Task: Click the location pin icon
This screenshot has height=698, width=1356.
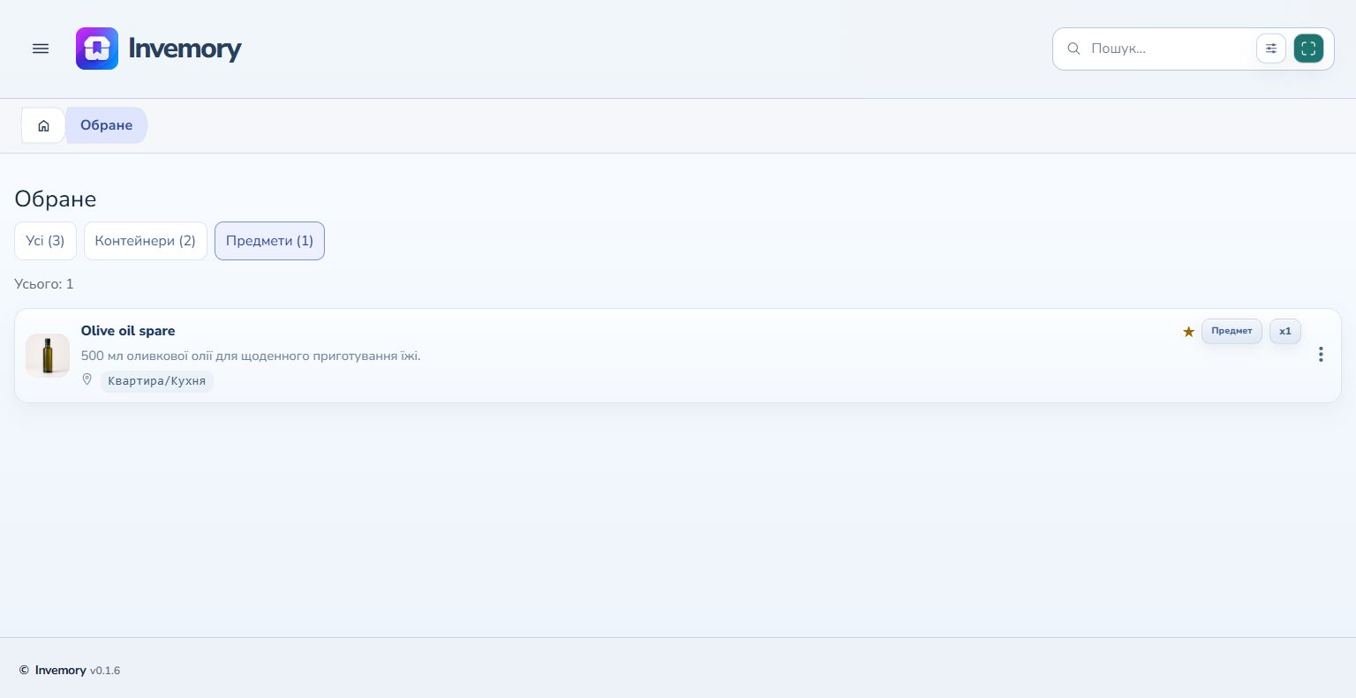Action: point(87,379)
